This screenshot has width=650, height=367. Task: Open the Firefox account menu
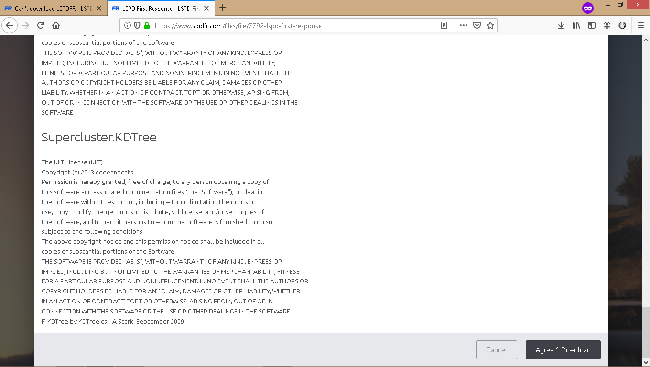607,26
